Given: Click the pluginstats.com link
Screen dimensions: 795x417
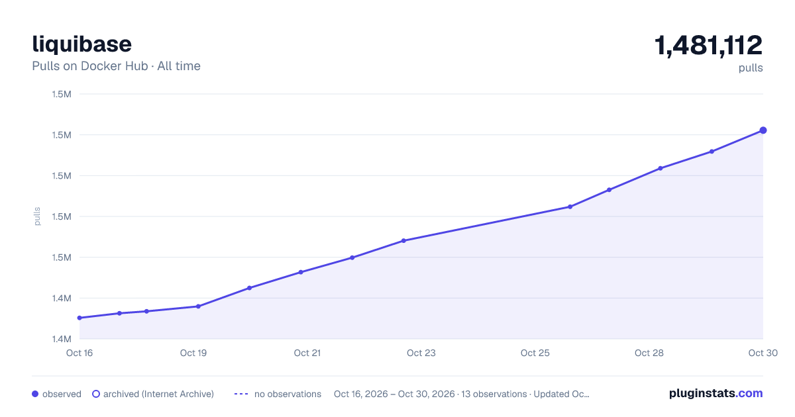Looking at the screenshot, I should (715, 393).
